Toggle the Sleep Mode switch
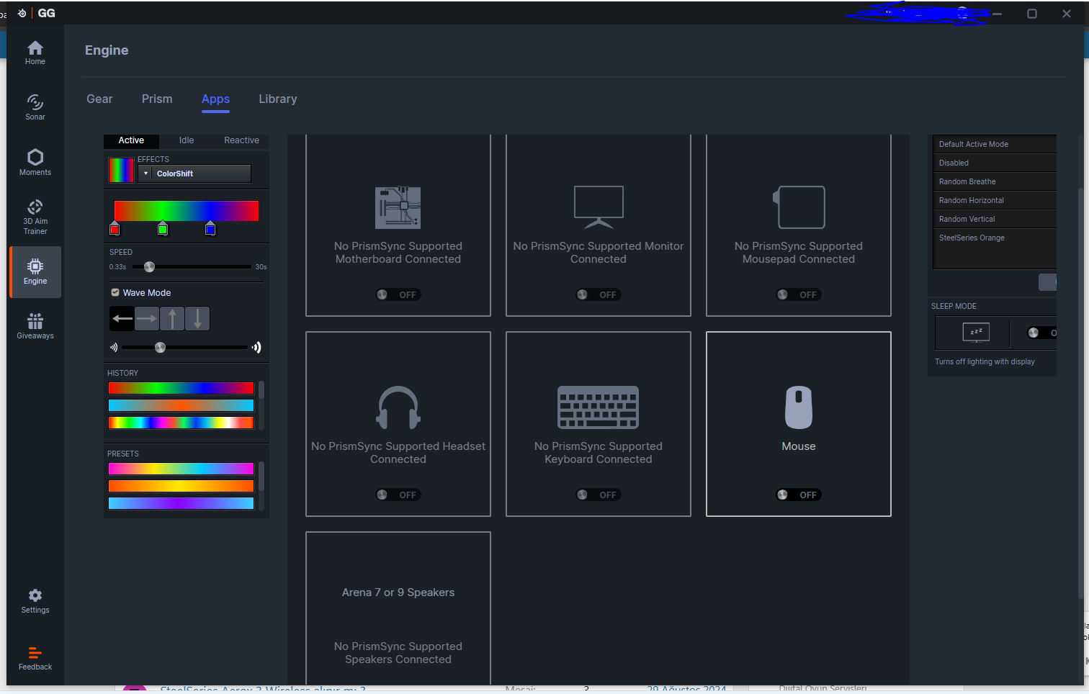This screenshot has width=1089, height=694. coord(1041,333)
